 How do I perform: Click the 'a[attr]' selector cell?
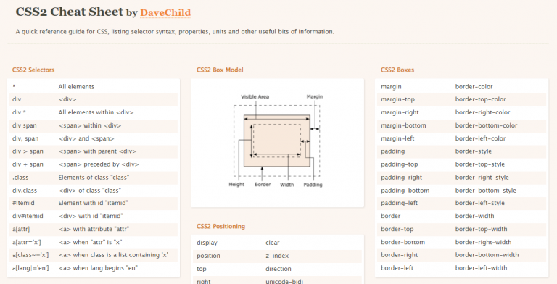(21, 230)
